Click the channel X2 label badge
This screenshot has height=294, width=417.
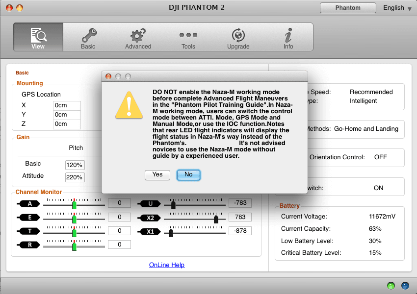tap(149, 218)
